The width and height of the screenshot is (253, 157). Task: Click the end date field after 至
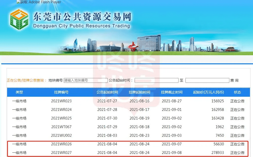207,80
